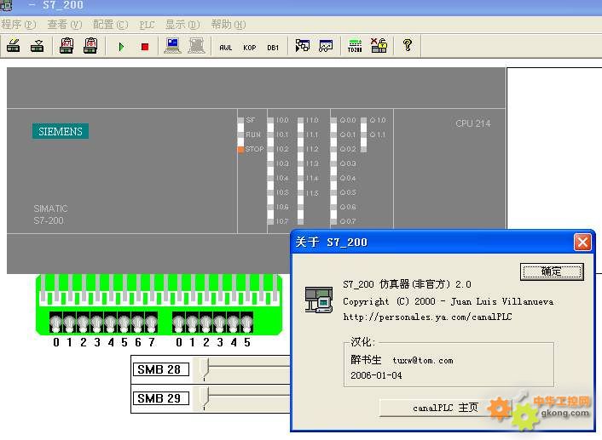The height and width of the screenshot is (440, 602).
Task: Toggle input switch 1 in the second bank
Action: click(x=192, y=323)
